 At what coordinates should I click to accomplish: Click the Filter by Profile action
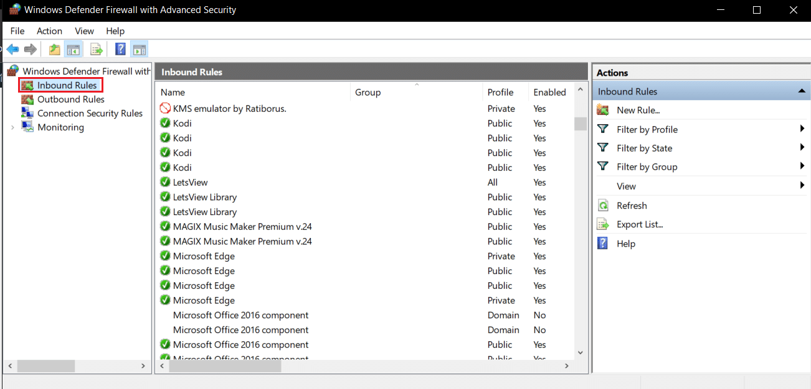pos(647,129)
